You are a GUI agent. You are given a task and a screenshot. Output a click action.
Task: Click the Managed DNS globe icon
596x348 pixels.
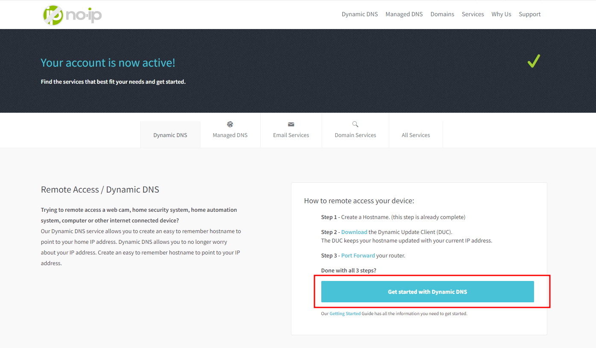[x=230, y=124]
